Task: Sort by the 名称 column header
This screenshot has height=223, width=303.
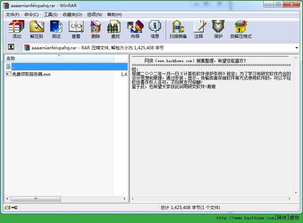Action: coord(59,59)
